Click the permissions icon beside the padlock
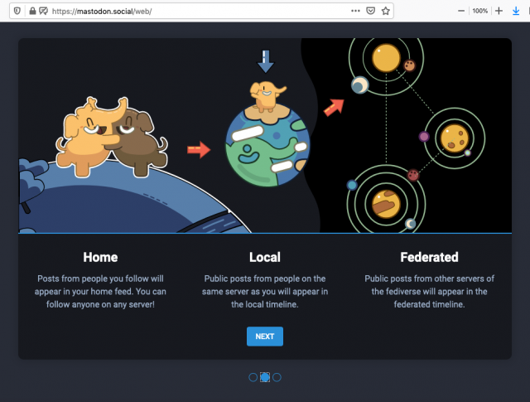530x402 pixels. pos(43,11)
